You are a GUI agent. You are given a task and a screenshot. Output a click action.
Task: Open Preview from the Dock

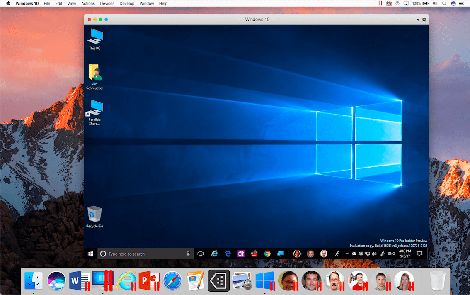242,281
